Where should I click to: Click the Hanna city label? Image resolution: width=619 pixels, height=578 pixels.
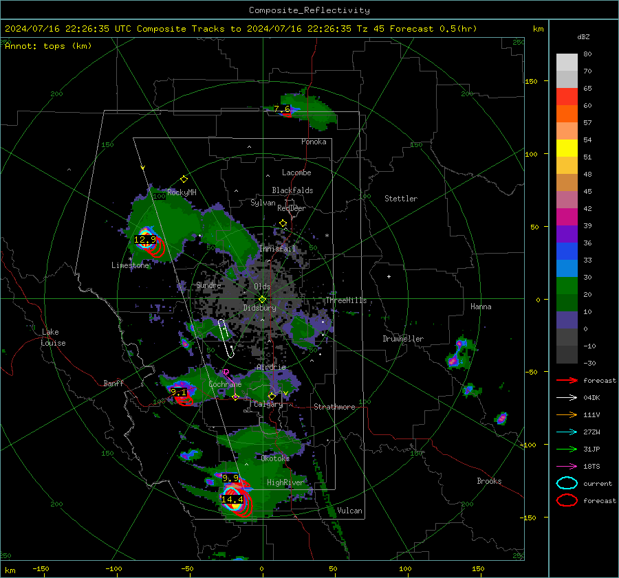tap(481, 307)
